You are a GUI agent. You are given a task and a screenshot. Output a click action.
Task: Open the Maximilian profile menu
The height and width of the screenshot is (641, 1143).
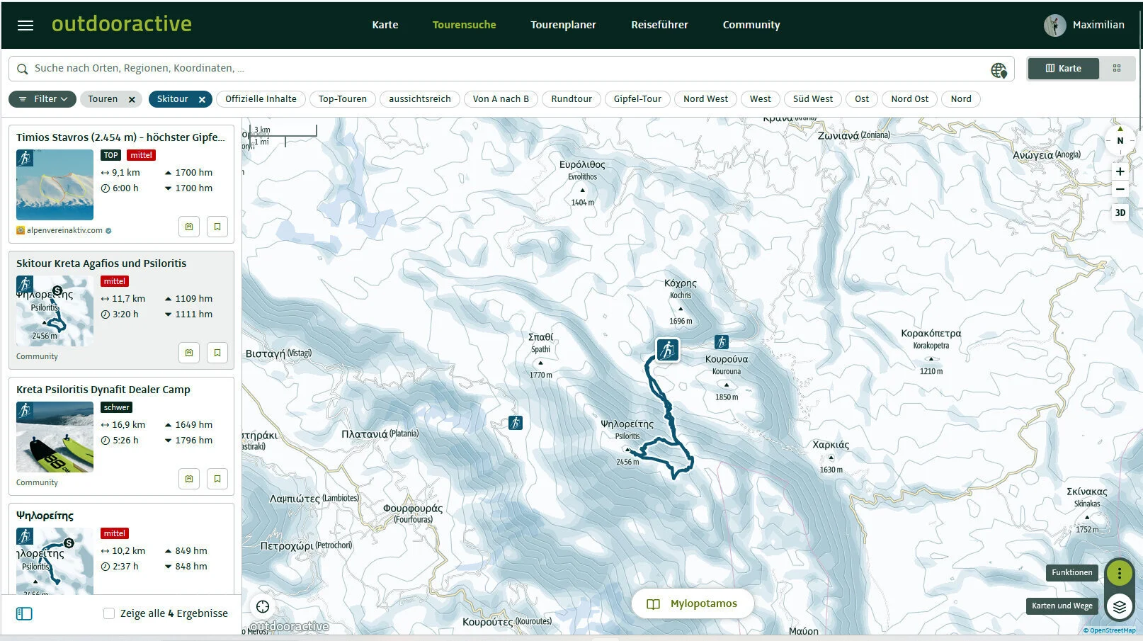1084,25
